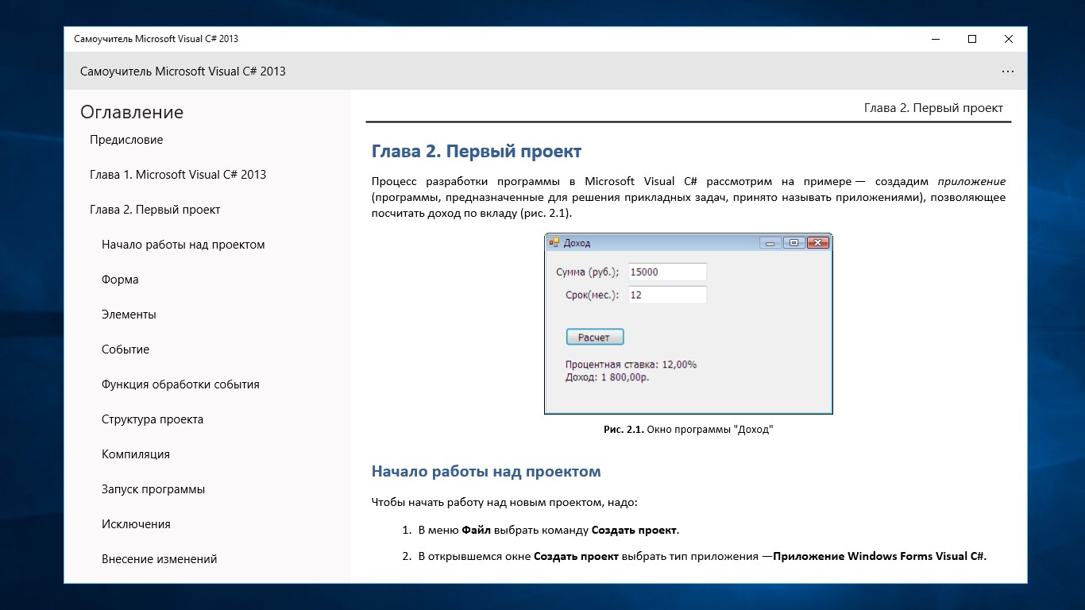Click the Оглавление heading
The image size is (1085, 610).
coord(132,112)
